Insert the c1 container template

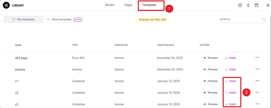(231, 81)
